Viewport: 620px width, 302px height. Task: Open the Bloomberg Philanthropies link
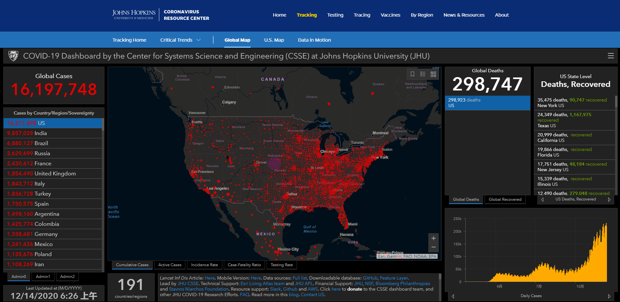click(x=403, y=283)
